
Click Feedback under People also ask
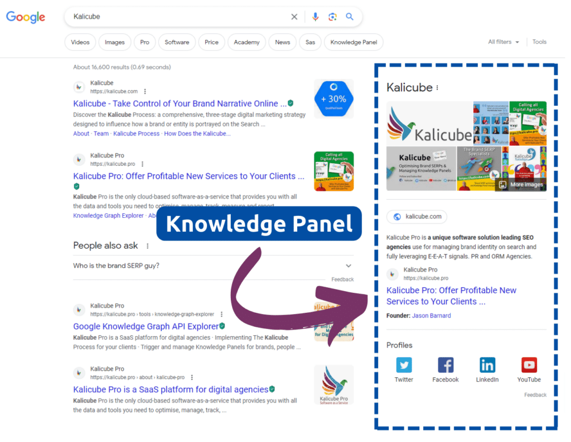click(x=342, y=279)
